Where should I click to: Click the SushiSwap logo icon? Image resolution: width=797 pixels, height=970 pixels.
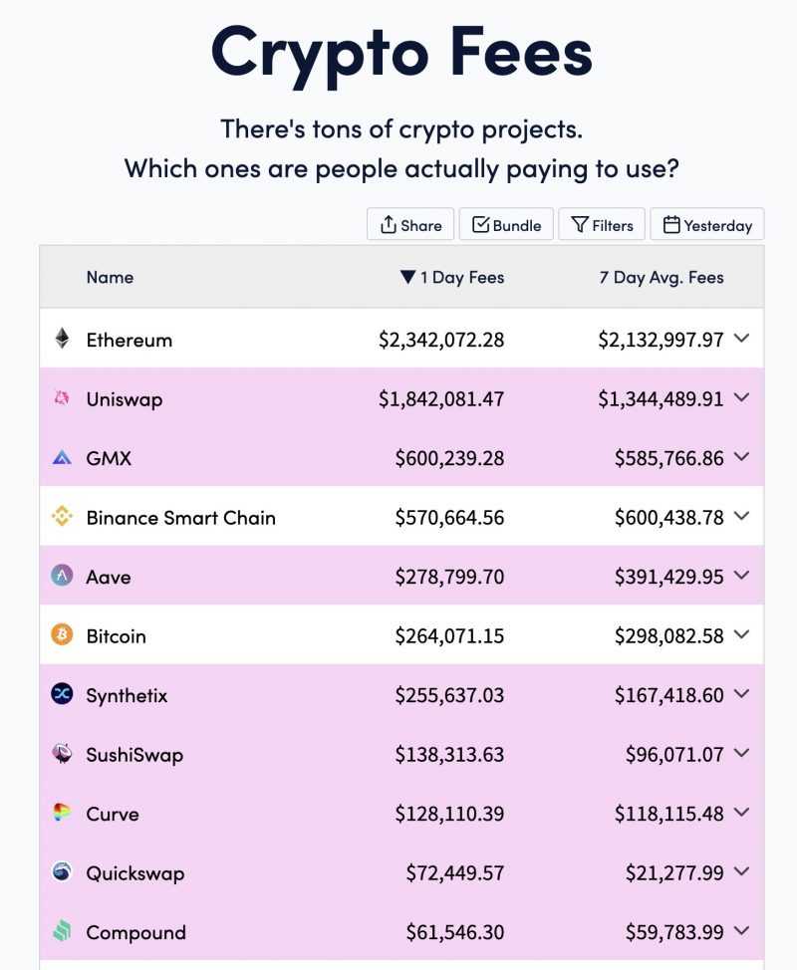point(62,753)
